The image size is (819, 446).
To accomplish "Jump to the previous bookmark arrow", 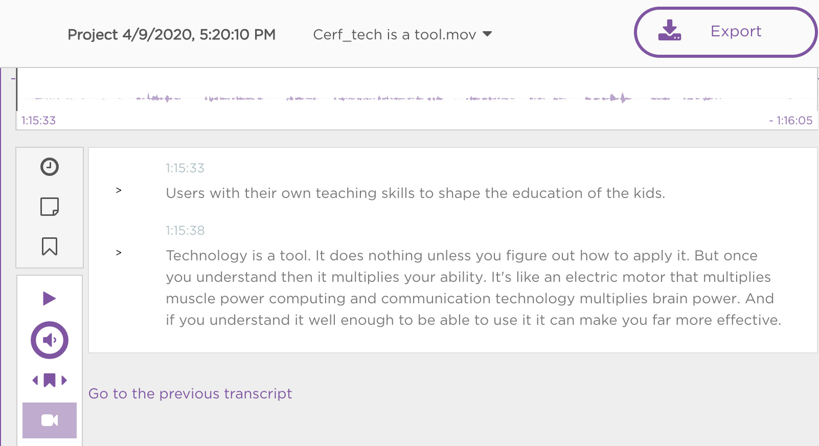I will tap(35, 380).
